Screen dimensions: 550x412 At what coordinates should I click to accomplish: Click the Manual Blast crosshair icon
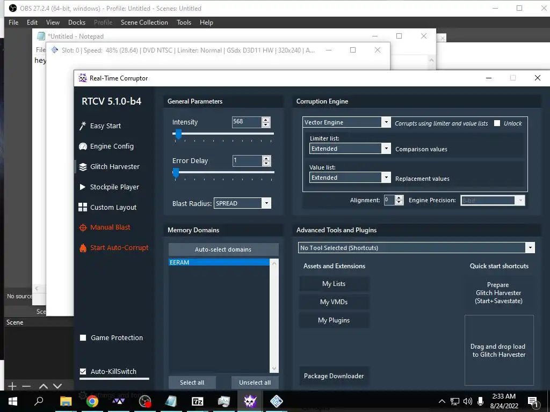tap(83, 227)
